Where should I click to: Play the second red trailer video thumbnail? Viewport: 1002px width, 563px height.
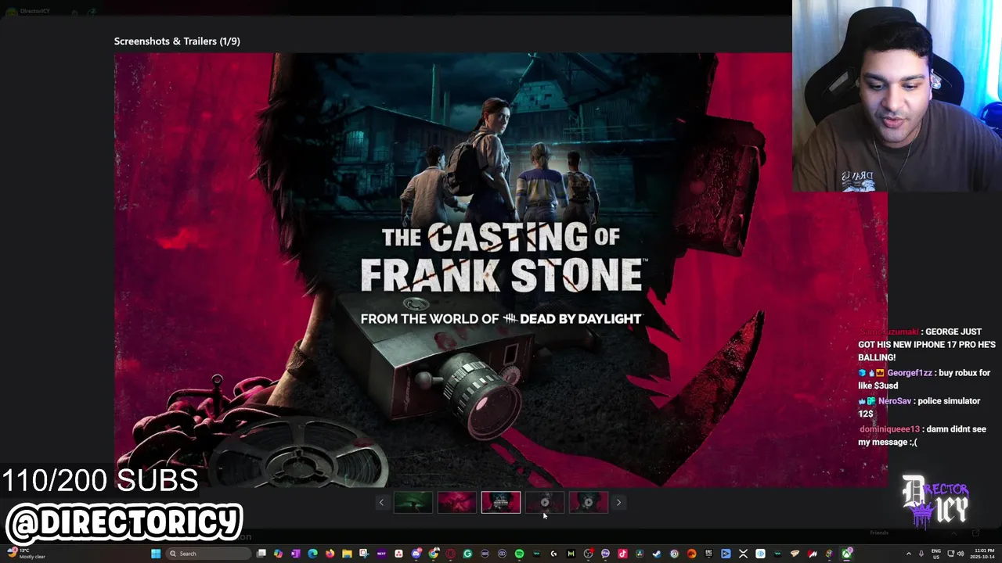click(x=589, y=502)
